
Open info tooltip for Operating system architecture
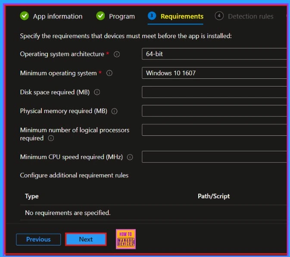(x=117, y=54)
